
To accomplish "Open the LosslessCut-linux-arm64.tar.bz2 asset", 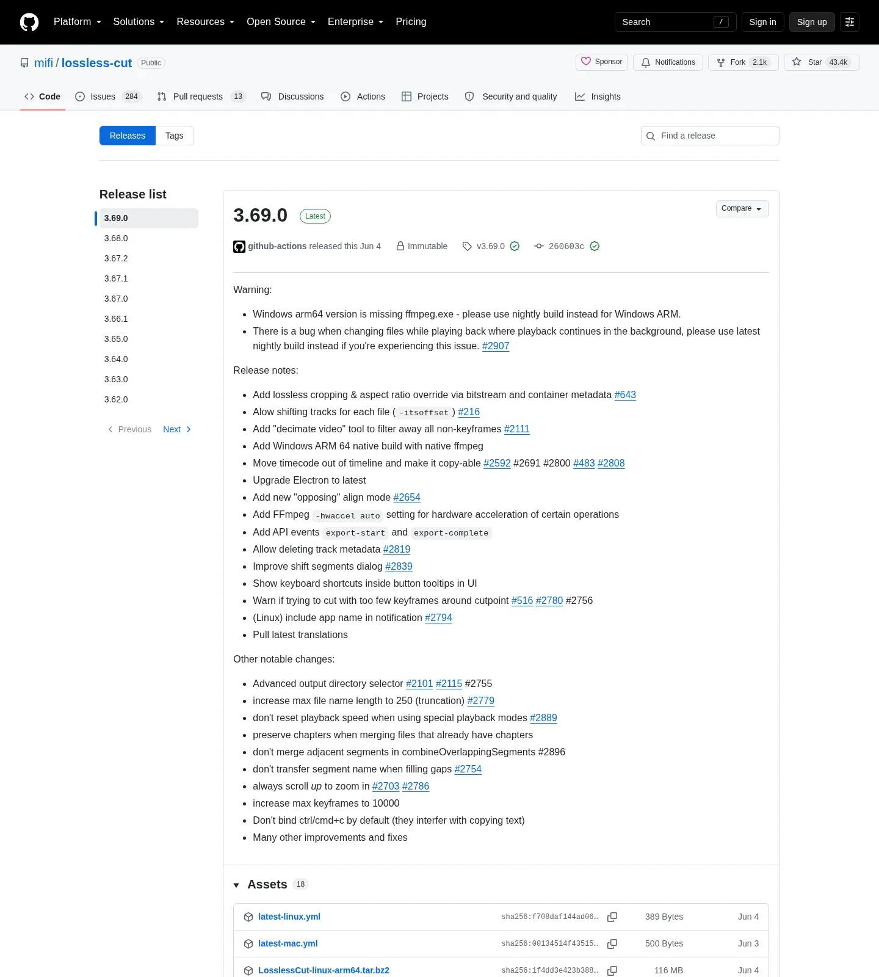I will pyautogui.click(x=324, y=970).
